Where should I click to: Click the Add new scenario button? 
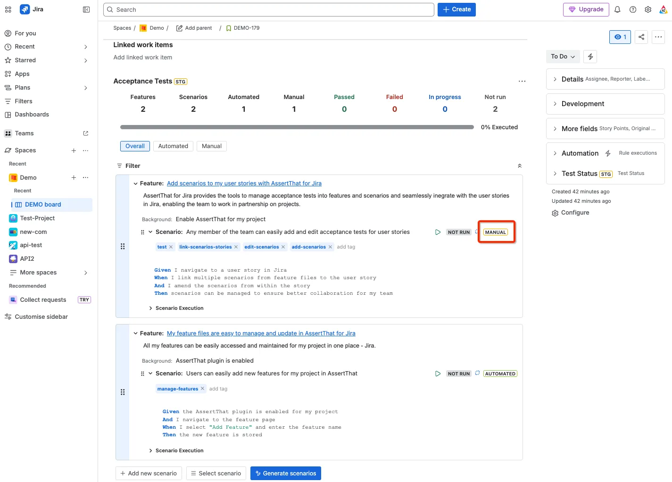149,474
